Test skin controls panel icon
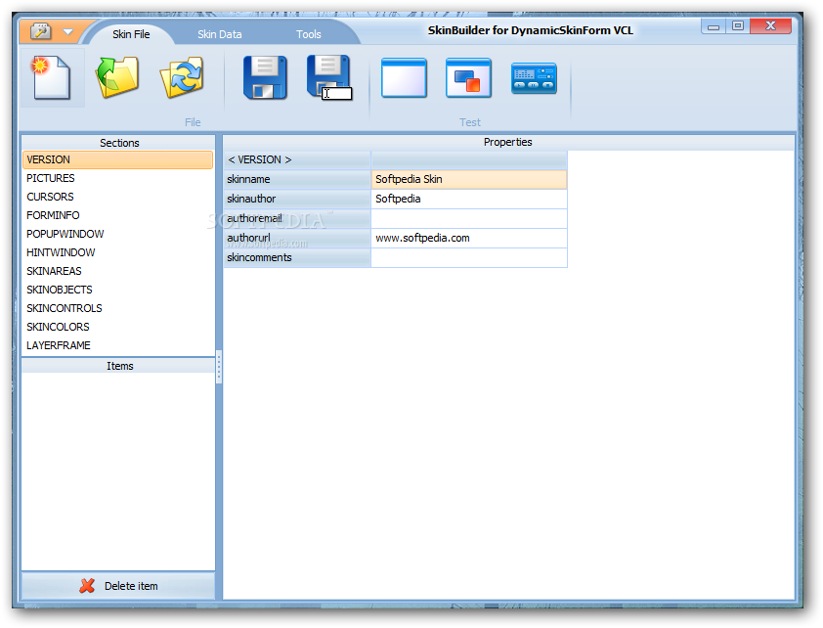Image resolution: width=823 pixels, height=628 pixels. [534, 78]
